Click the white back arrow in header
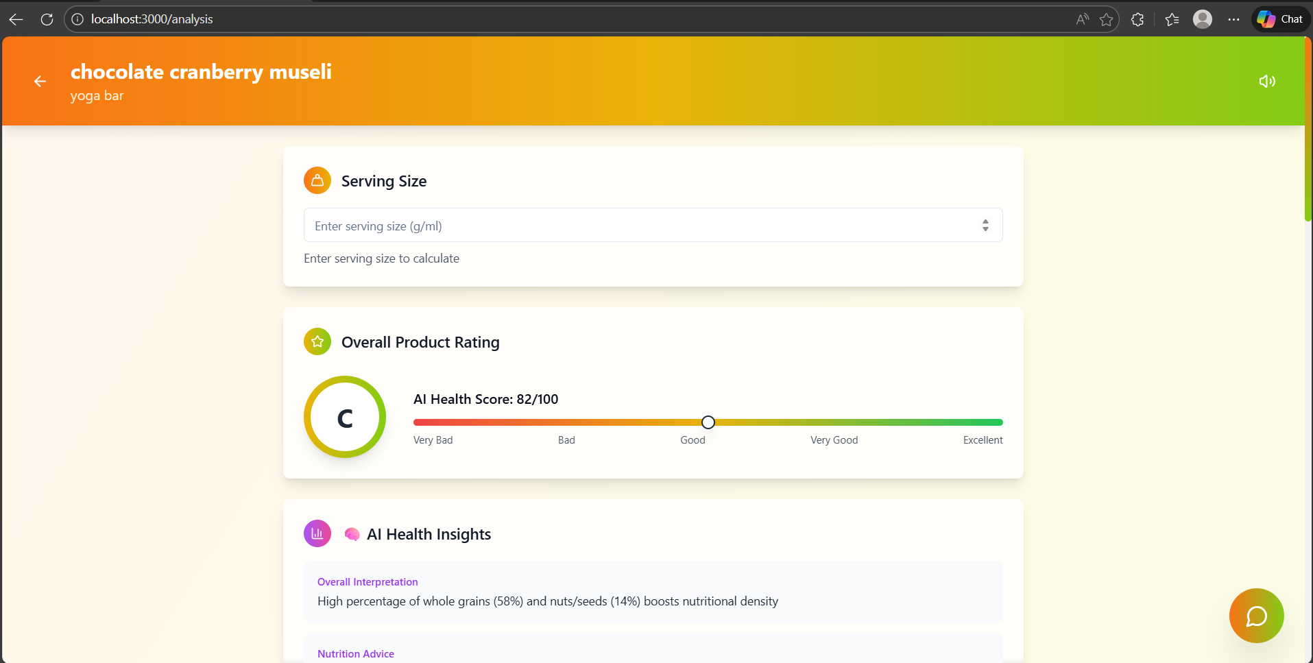This screenshot has width=1313, height=663. pyautogui.click(x=40, y=81)
